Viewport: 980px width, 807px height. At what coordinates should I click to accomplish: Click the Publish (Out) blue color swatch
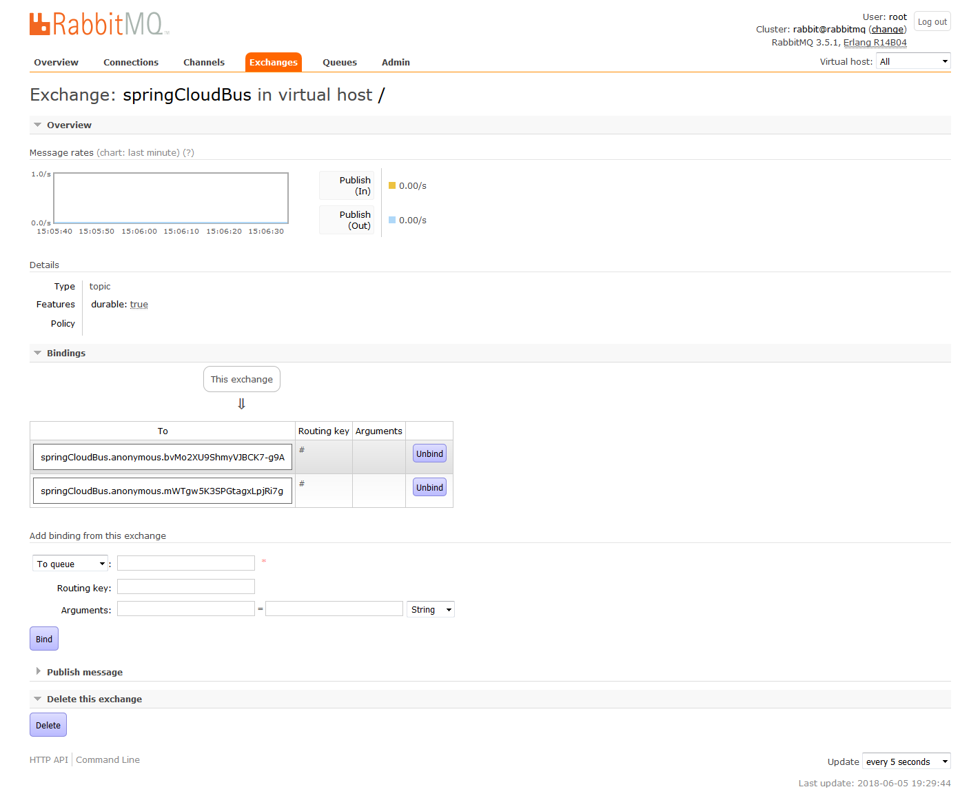pos(392,220)
